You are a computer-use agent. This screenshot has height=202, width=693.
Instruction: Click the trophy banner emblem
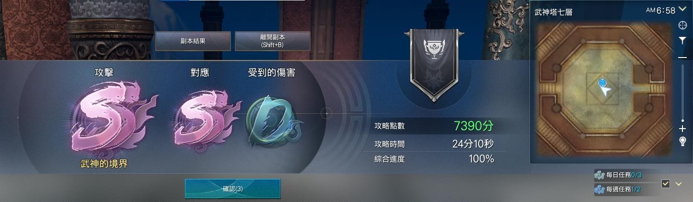click(x=434, y=65)
